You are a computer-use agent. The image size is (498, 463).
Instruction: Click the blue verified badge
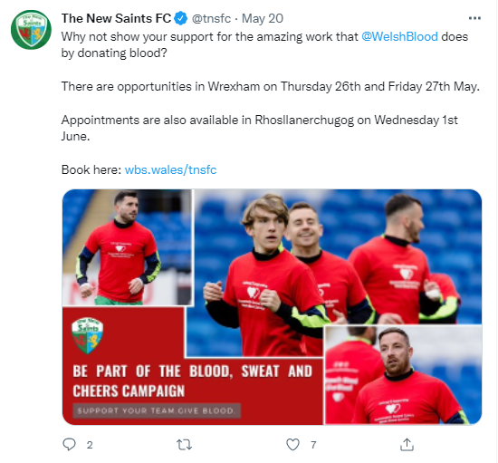coord(181,18)
